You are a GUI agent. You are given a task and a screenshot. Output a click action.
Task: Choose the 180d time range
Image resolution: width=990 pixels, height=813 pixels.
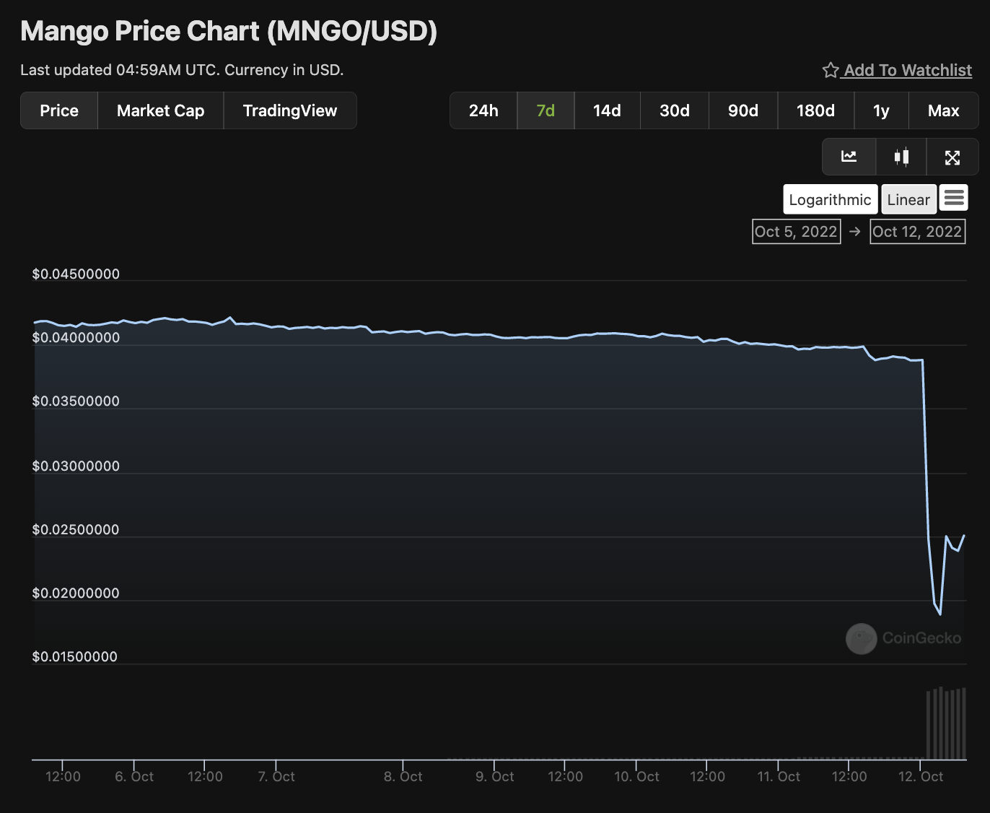tap(815, 110)
